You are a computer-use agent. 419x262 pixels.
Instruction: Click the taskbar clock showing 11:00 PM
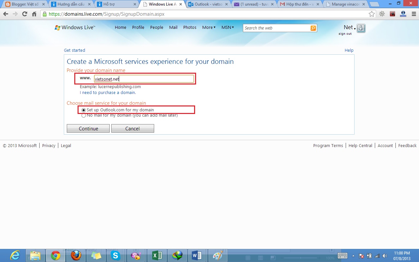pos(402,256)
